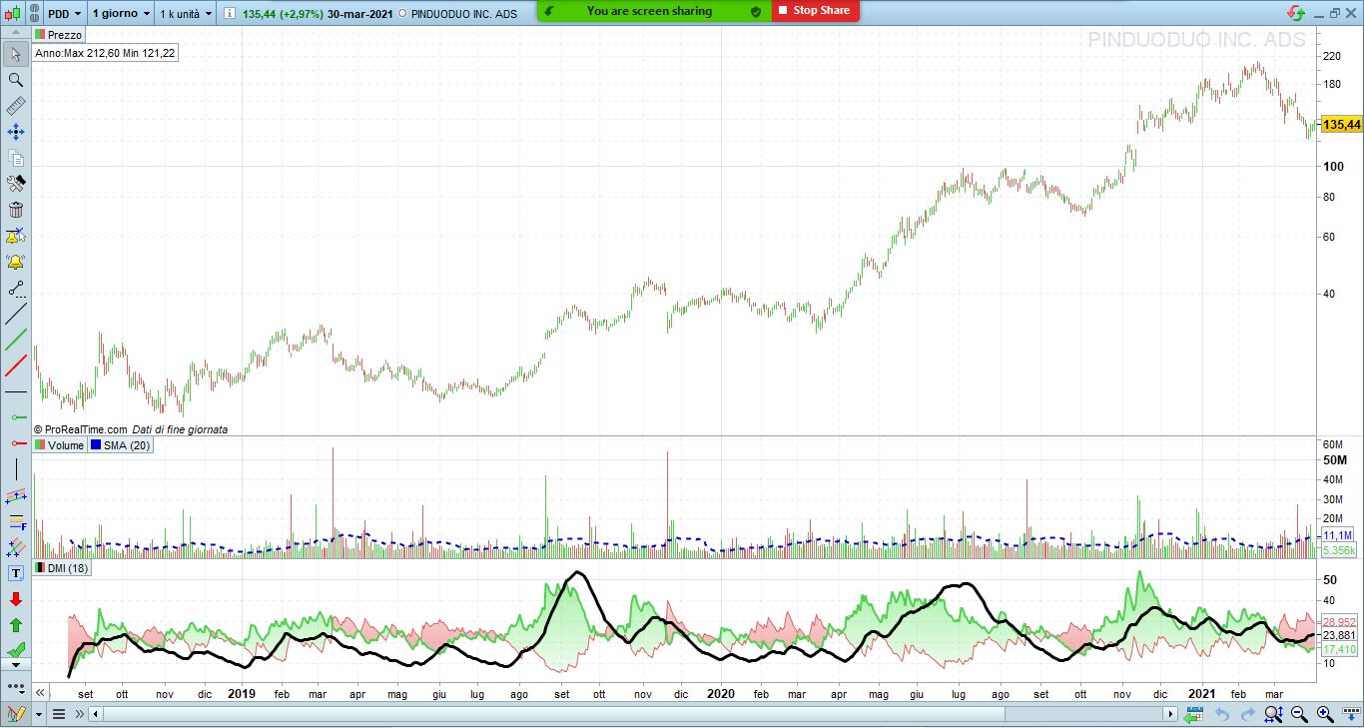Select the bell with cursor alert tool

[x=16, y=236]
